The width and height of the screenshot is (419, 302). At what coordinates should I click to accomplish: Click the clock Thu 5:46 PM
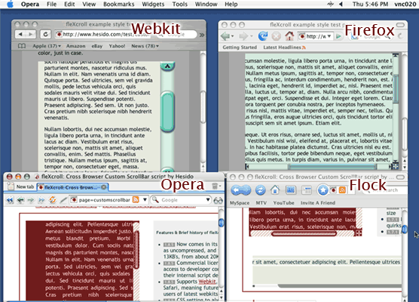tap(370, 5)
